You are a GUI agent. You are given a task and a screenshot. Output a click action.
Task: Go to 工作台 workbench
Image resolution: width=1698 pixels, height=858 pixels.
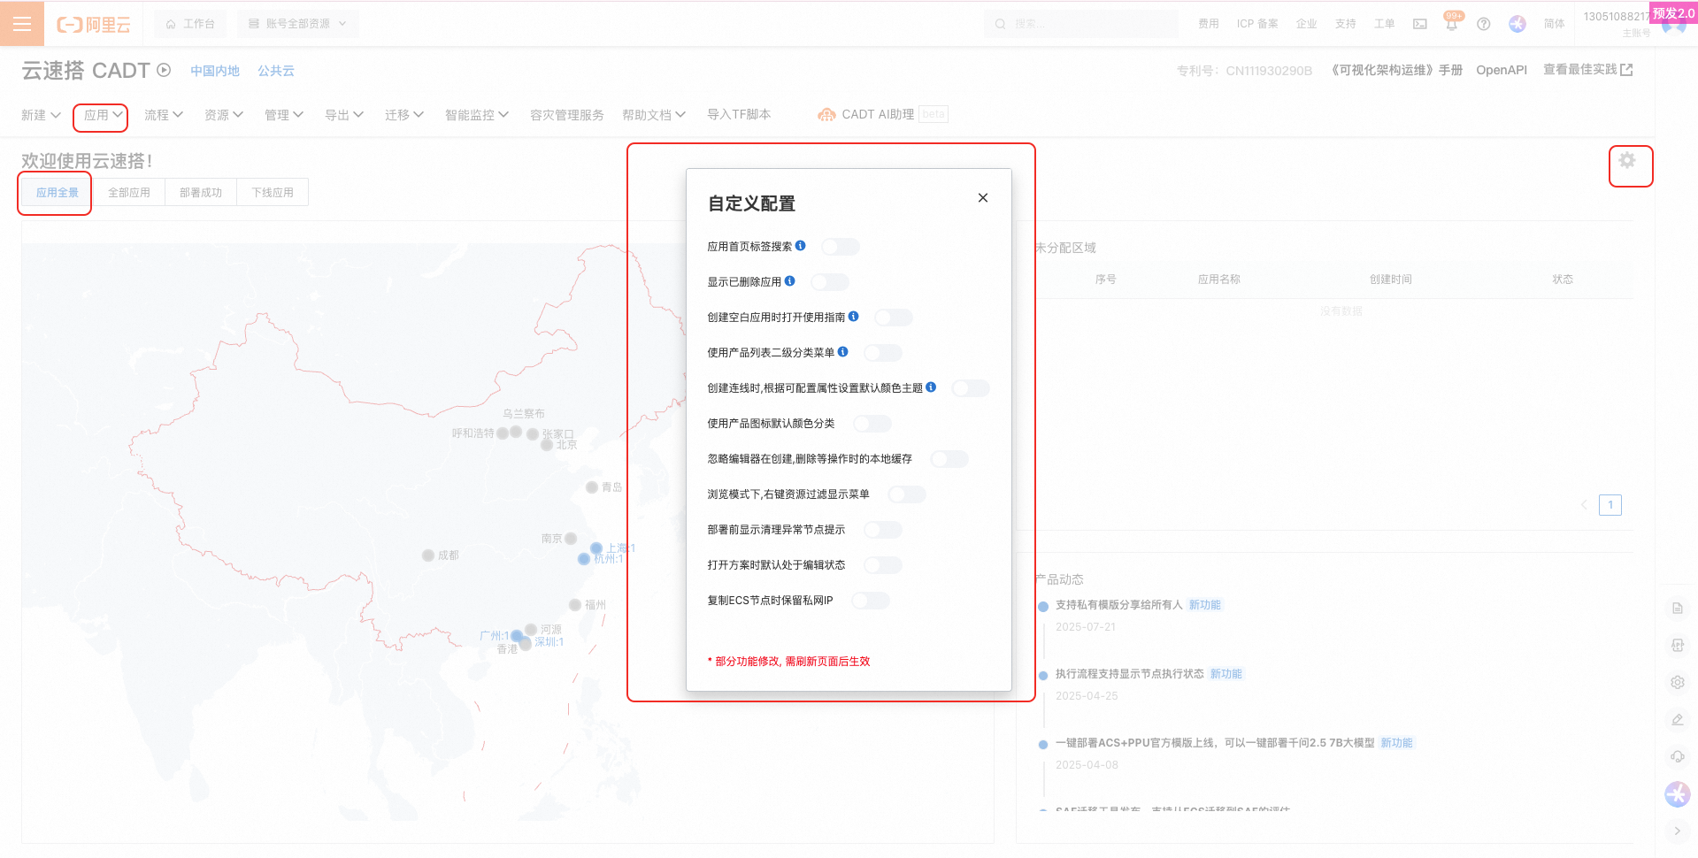[x=190, y=24]
